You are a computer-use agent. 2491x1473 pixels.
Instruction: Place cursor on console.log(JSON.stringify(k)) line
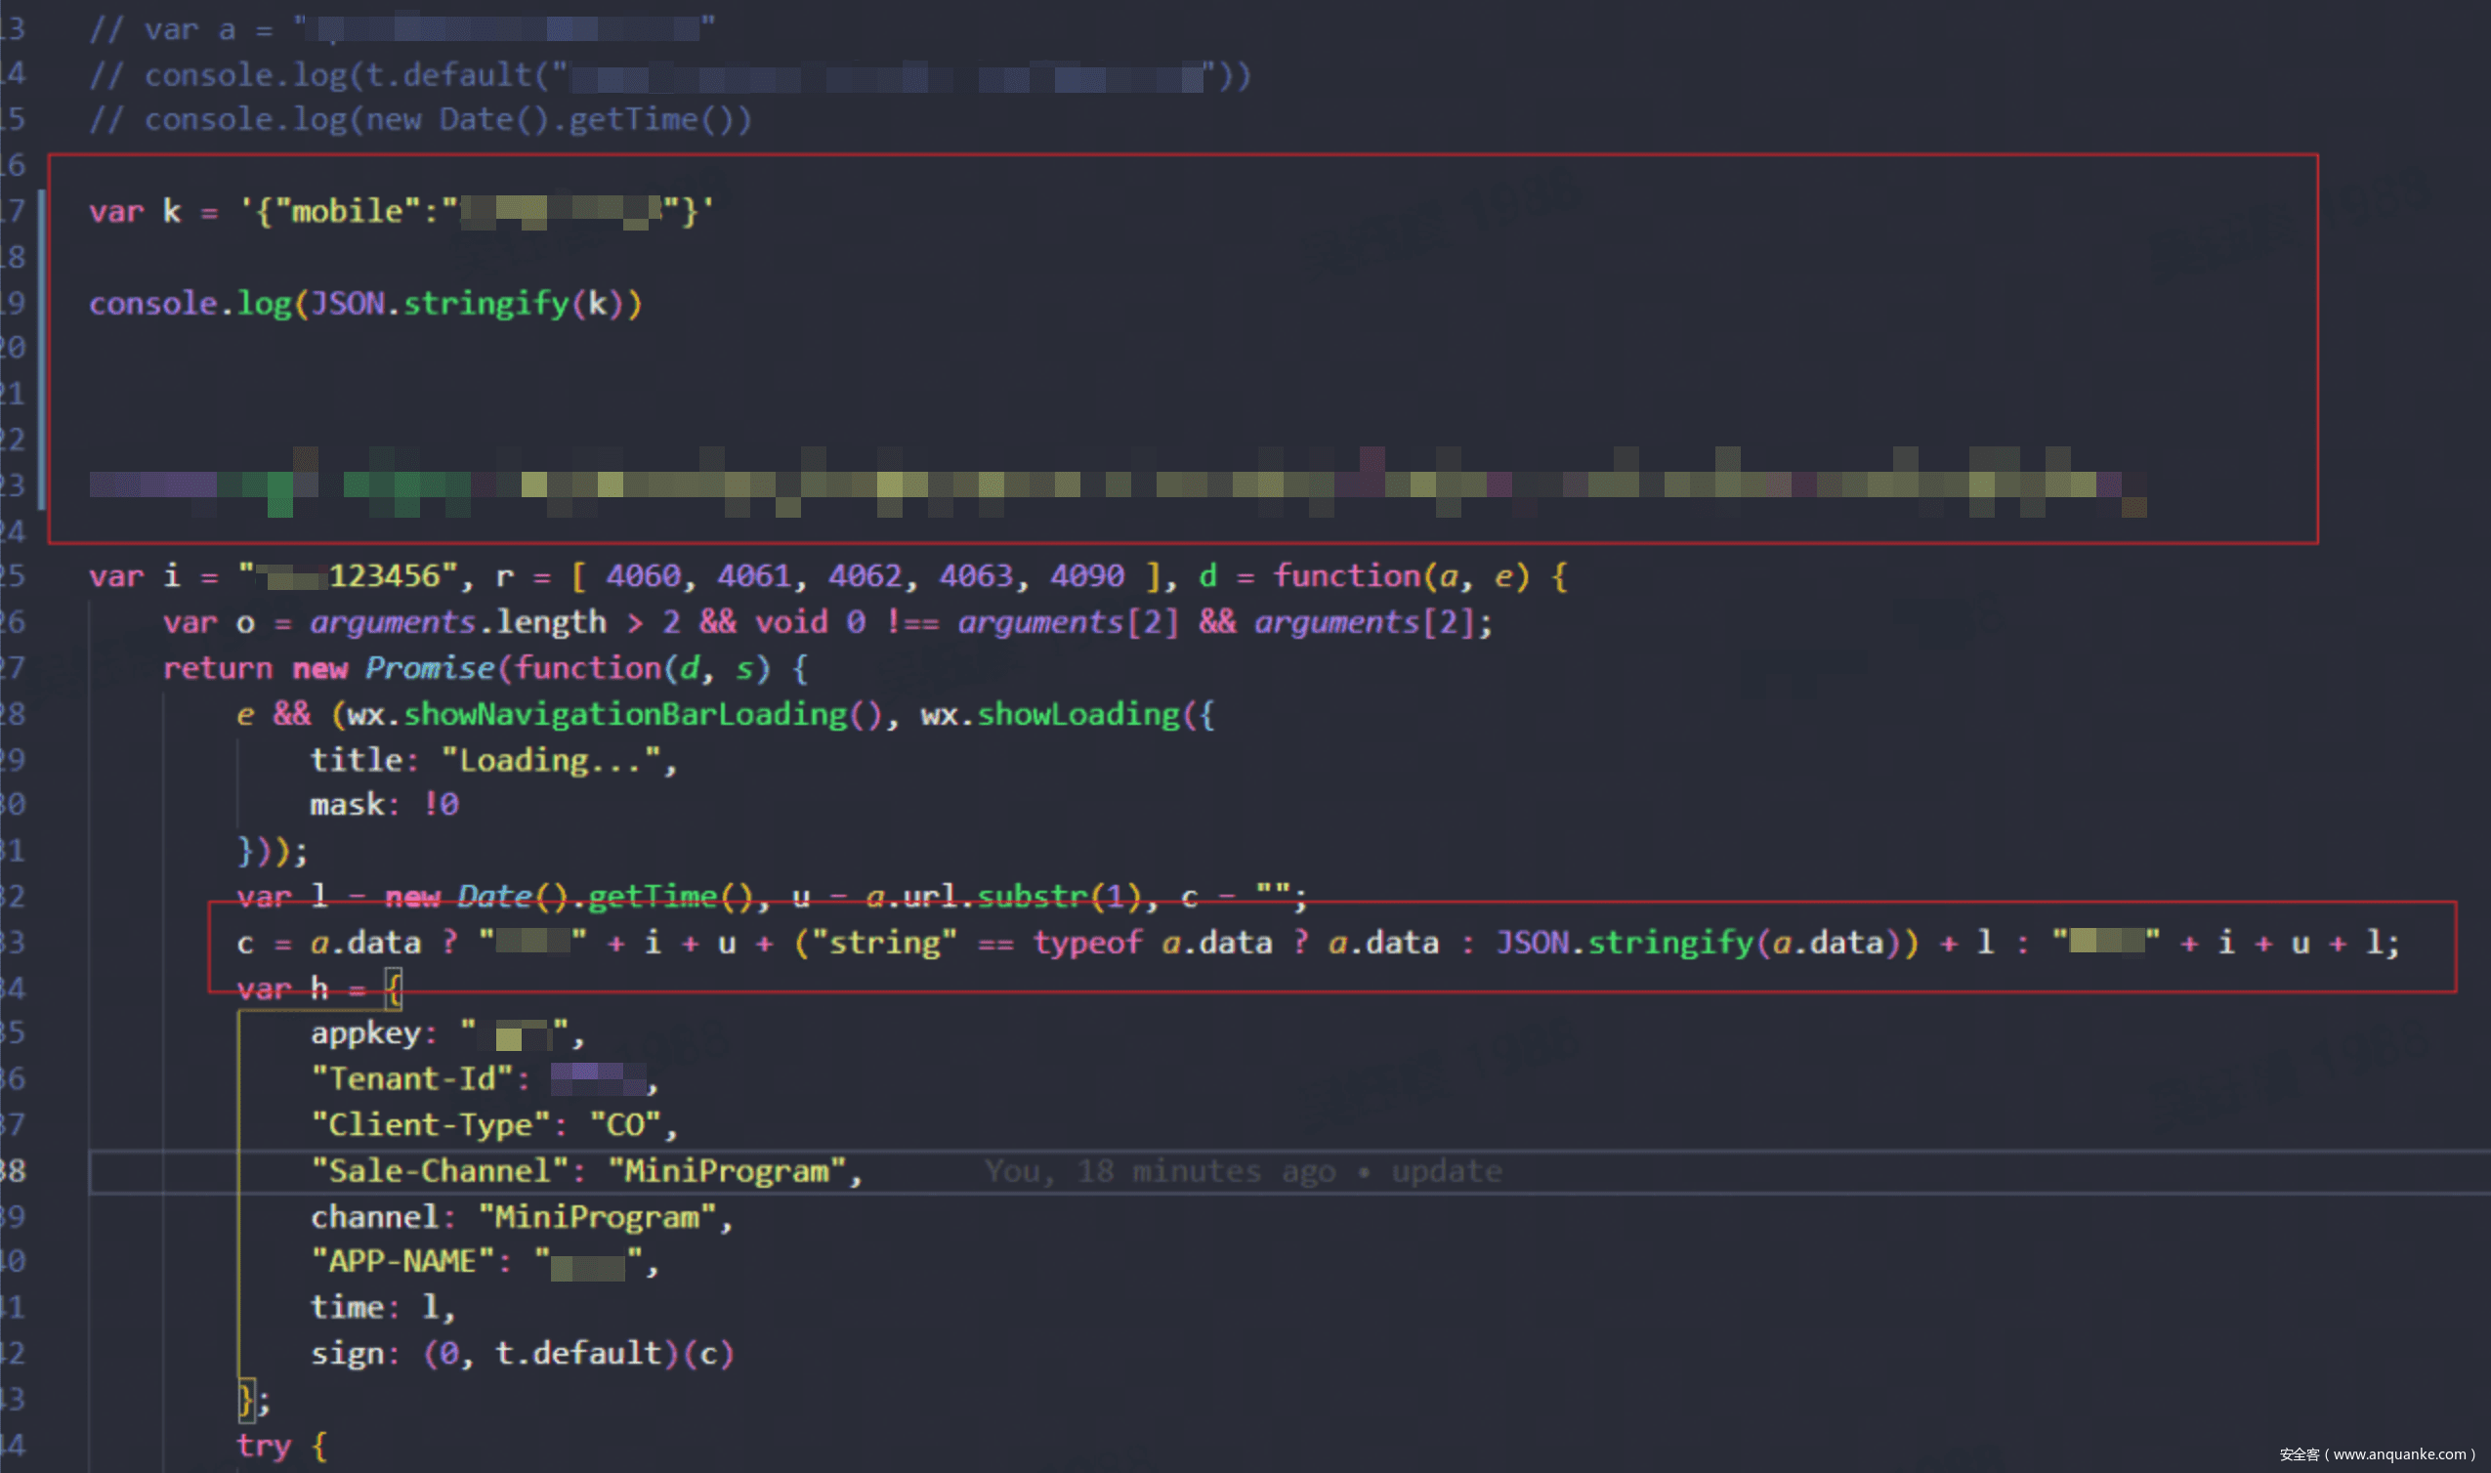(365, 304)
